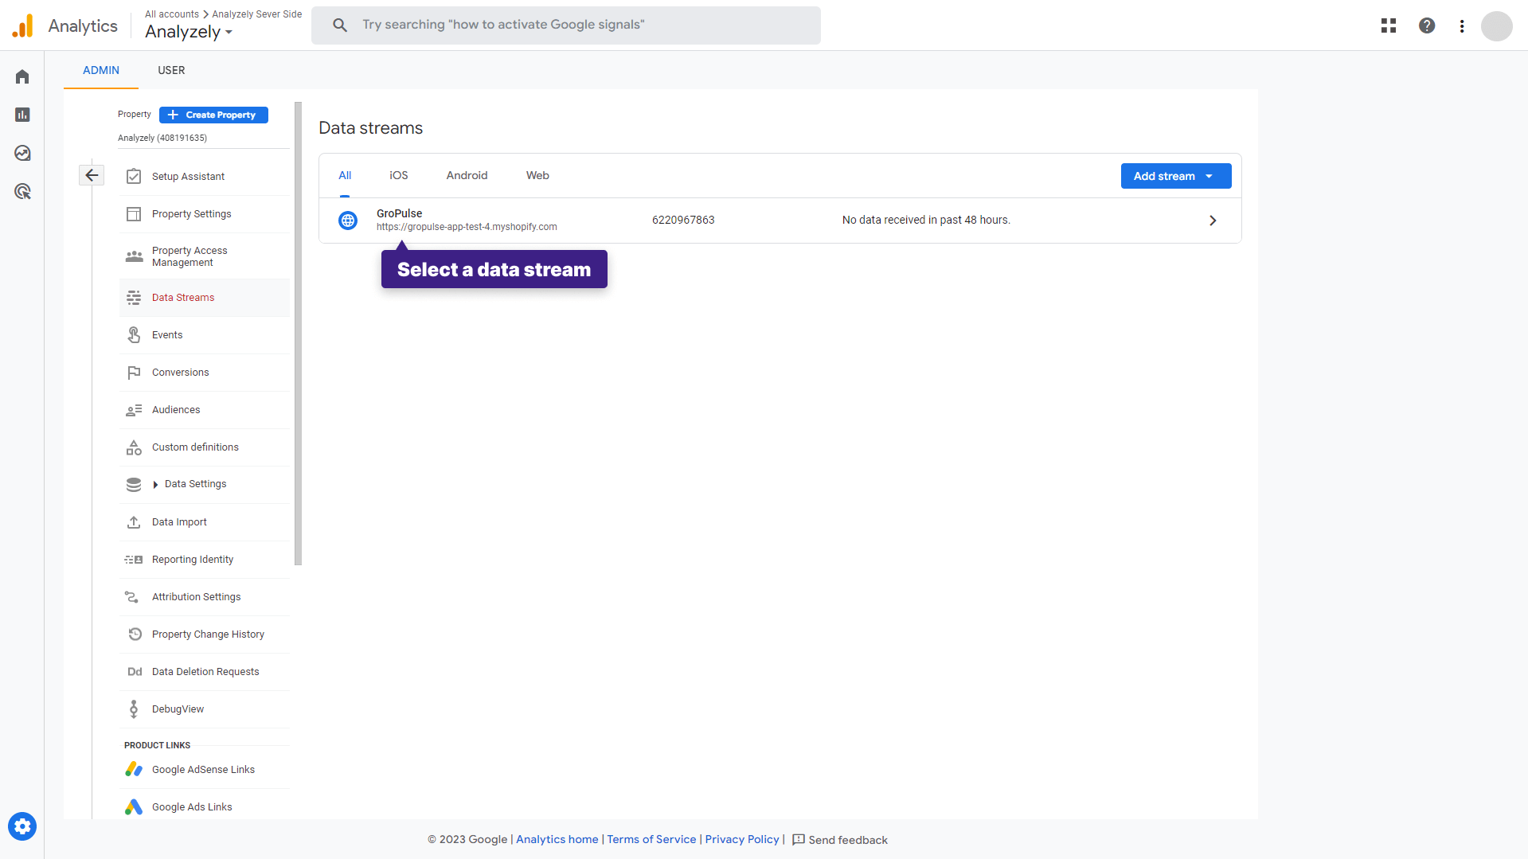Click the Analyzely Sever Side breadcrumb
1528x859 pixels.
(x=257, y=14)
